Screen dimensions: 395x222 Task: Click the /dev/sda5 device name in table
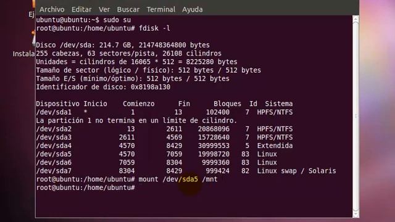click(54, 154)
